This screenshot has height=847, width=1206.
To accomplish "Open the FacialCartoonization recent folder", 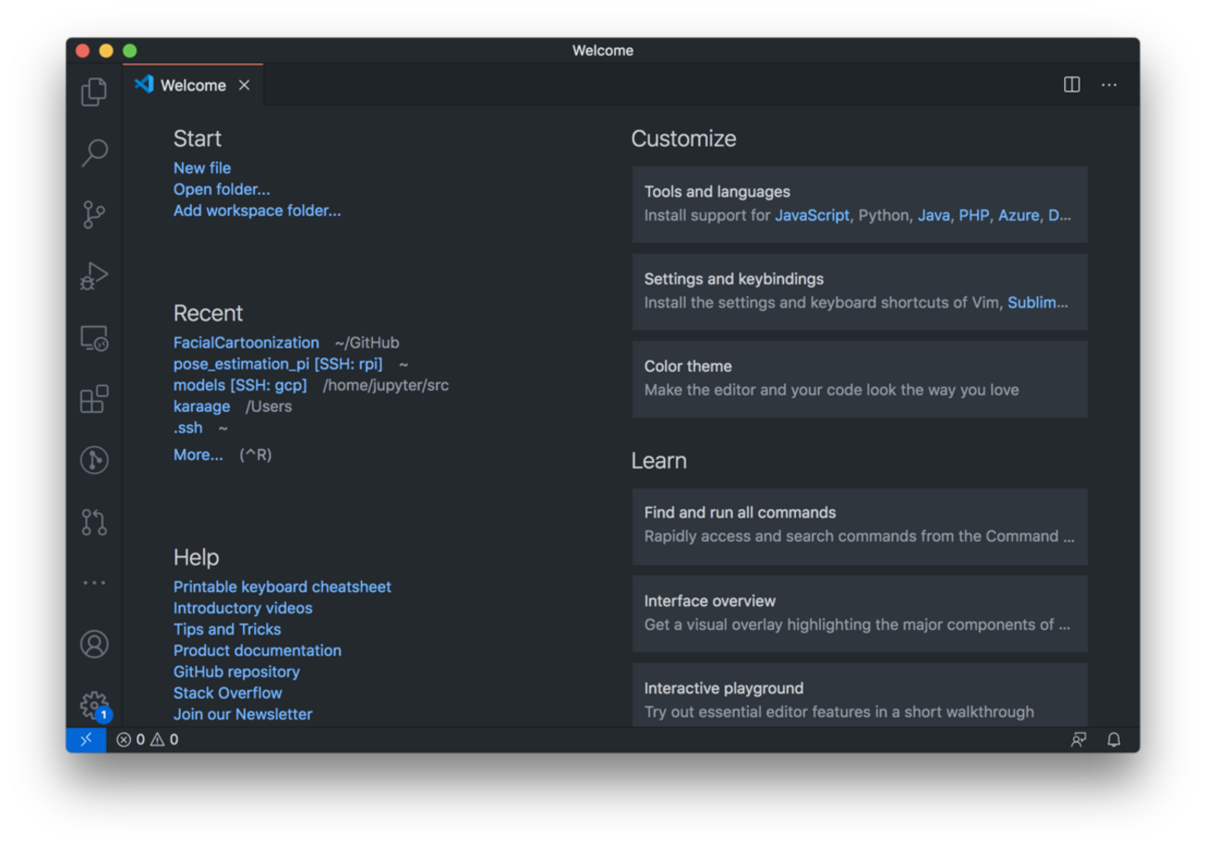I will 246,342.
